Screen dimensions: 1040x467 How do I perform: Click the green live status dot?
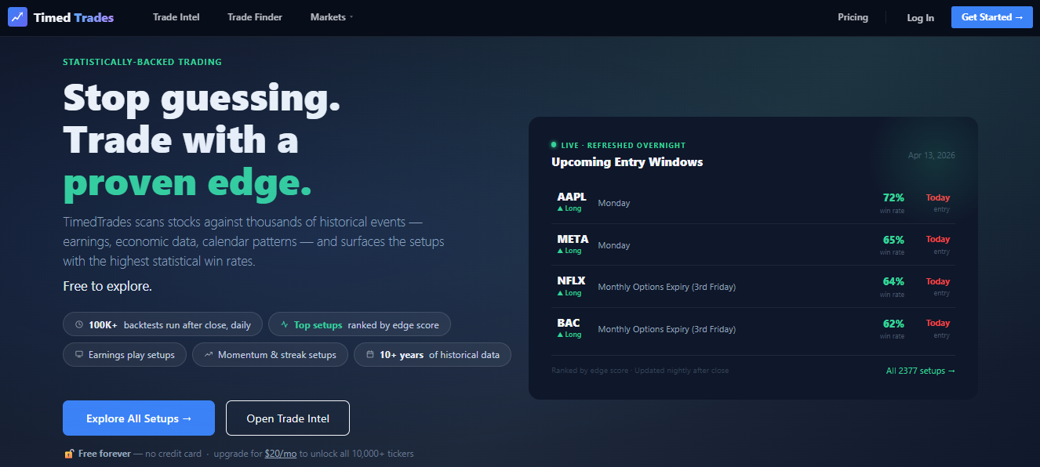[x=554, y=145]
